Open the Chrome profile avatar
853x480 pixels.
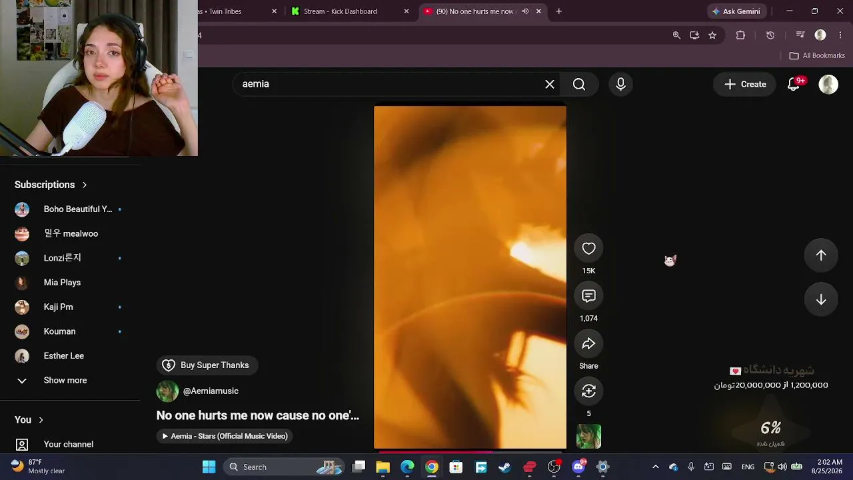point(820,35)
